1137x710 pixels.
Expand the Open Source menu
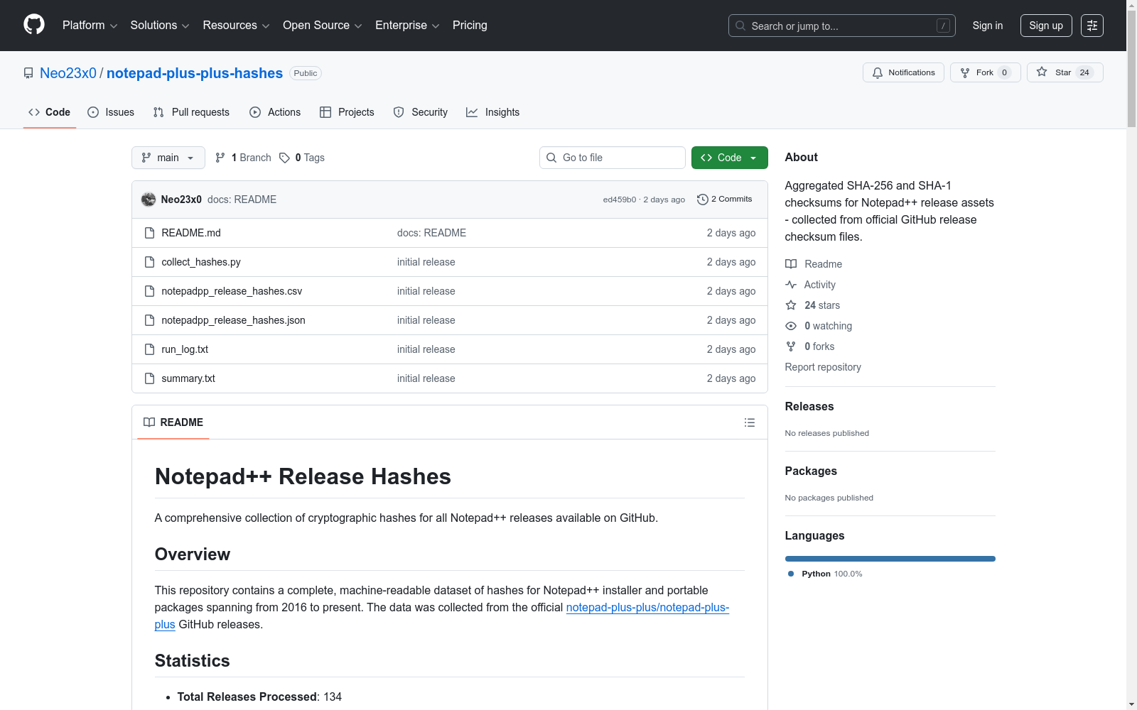click(323, 26)
